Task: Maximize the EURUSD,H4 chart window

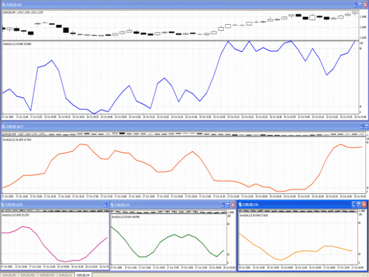Action: pyautogui.click(x=359, y=204)
